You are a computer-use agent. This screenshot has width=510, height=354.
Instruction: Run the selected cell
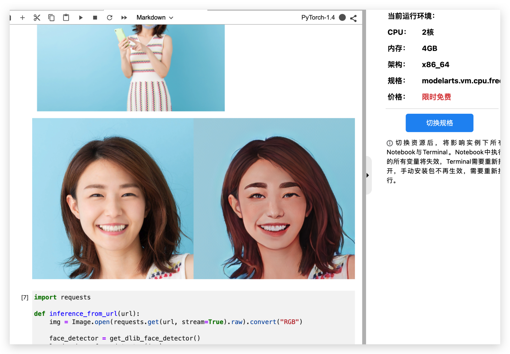click(81, 18)
